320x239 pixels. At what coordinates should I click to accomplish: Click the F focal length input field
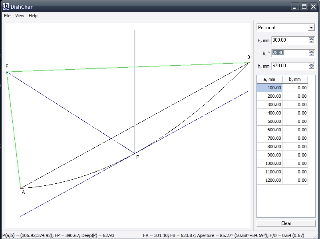click(x=289, y=40)
